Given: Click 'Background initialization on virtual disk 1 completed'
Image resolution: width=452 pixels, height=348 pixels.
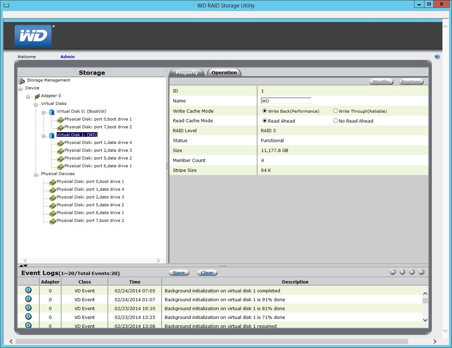Looking at the screenshot, I should [222, 291].
